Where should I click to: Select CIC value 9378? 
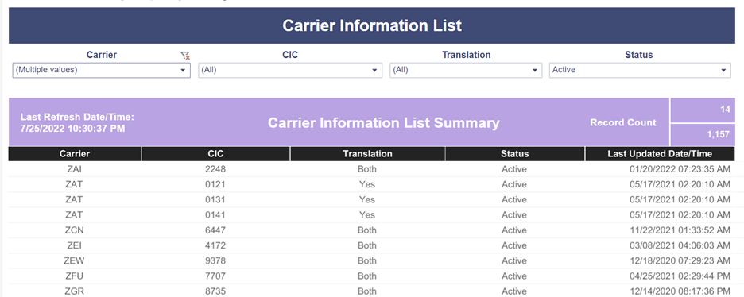(217, 260)
